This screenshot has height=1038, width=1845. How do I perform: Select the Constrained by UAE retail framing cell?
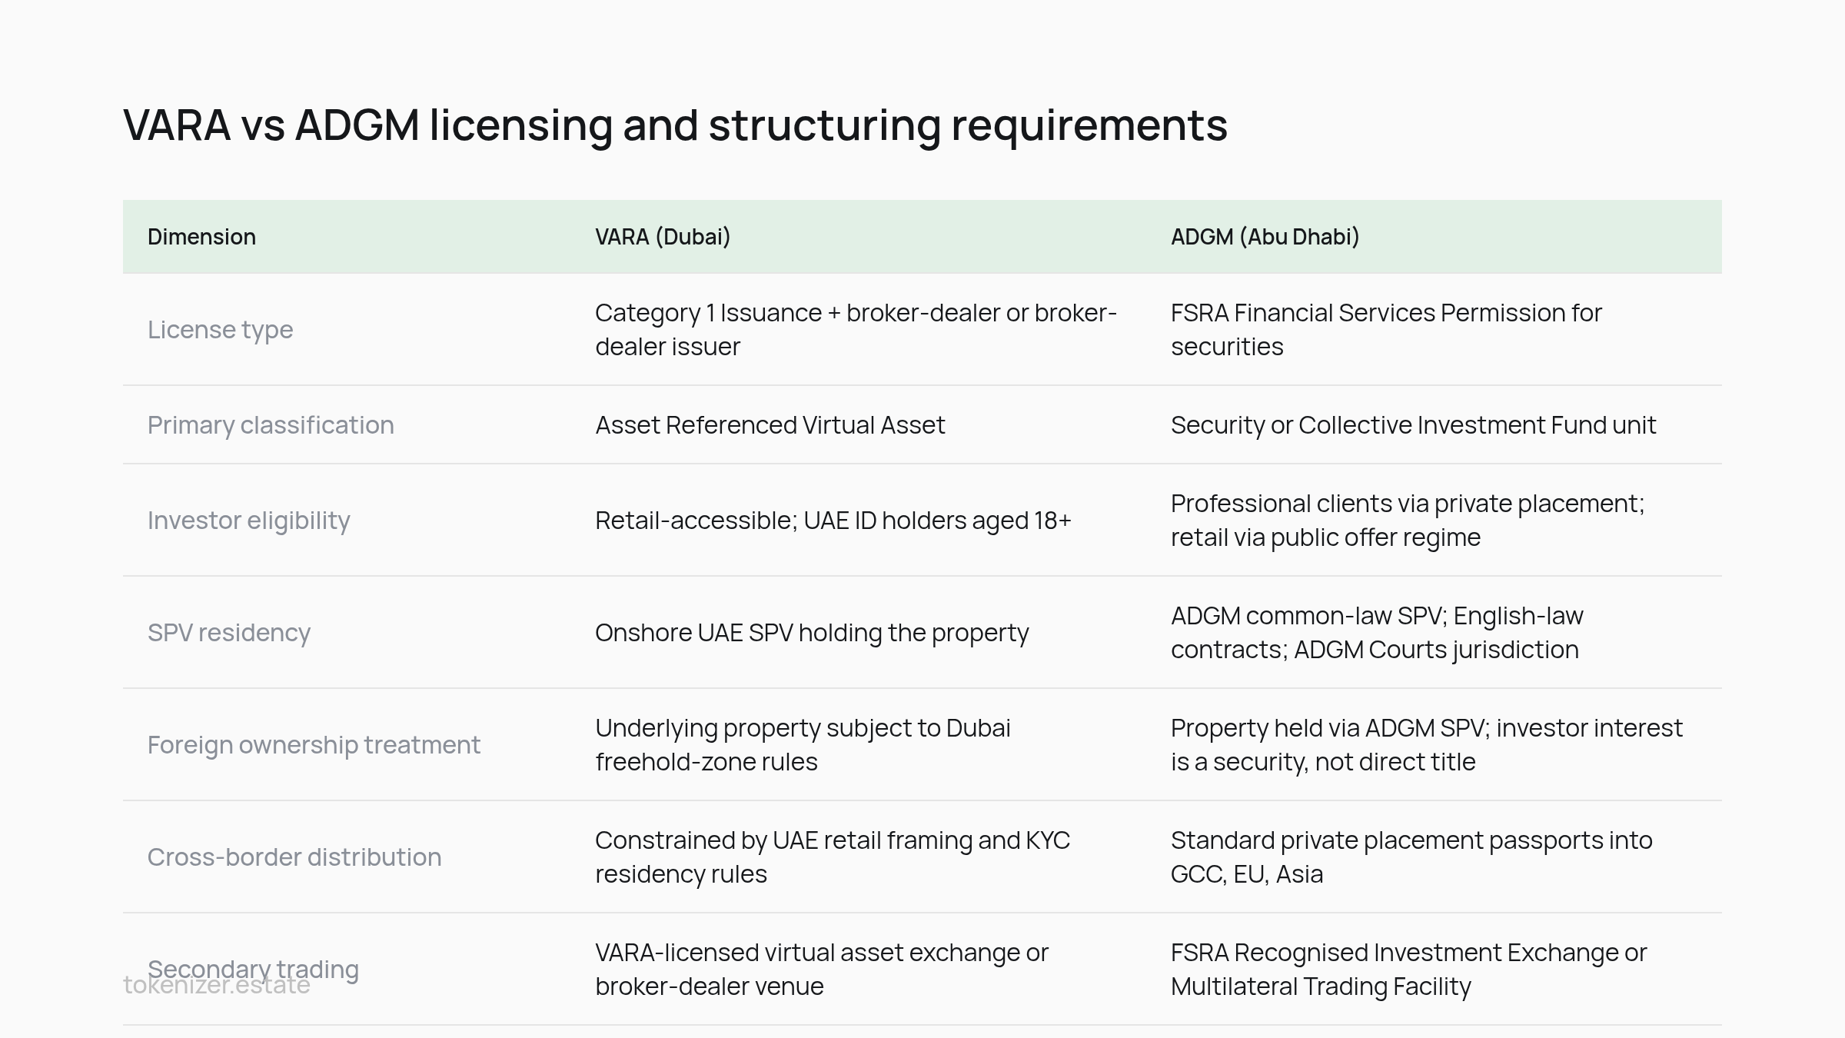833,857
